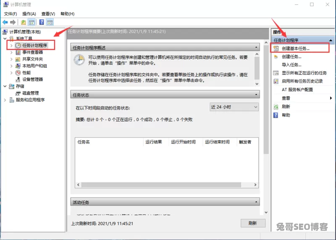
Task: Expand the 事件查看器 tree node
Action: 11,53
